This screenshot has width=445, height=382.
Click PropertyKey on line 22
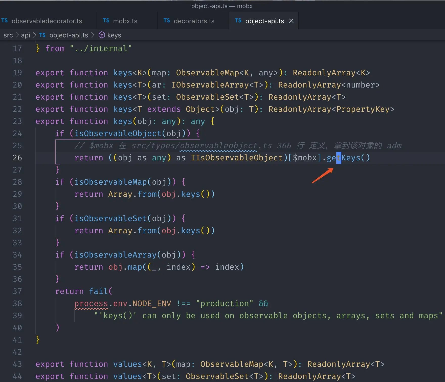pos(363,109)
